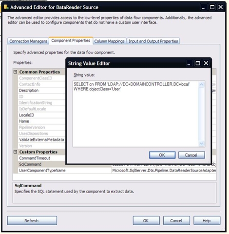Close the Advanced Editor window

(x=221, y=7)
